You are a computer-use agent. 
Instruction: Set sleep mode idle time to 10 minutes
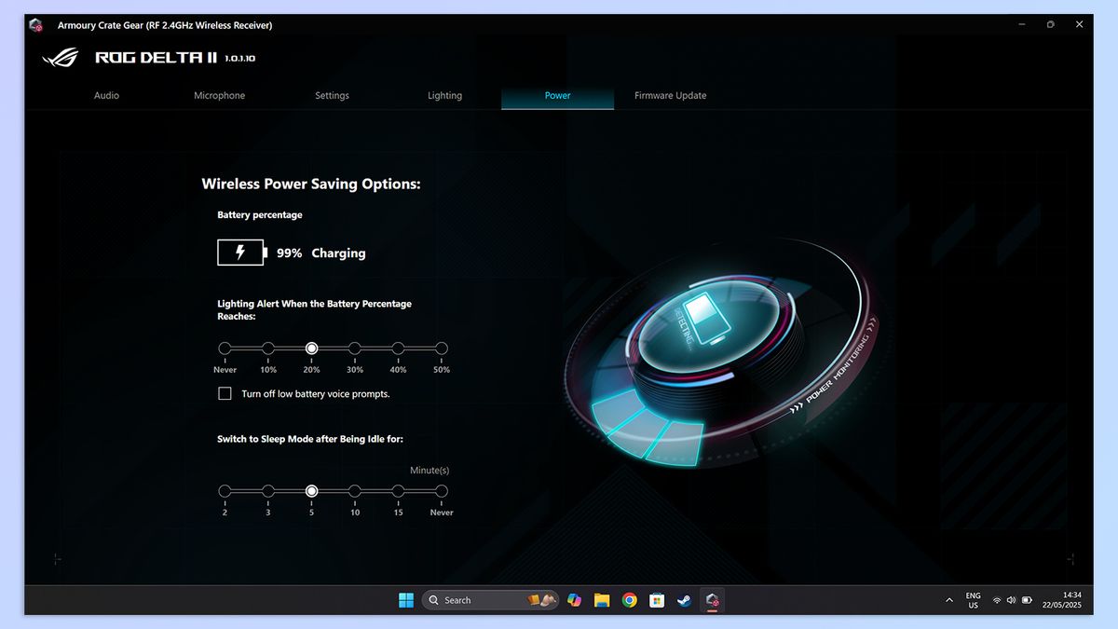pyautogui.click(x=355, y=490)
